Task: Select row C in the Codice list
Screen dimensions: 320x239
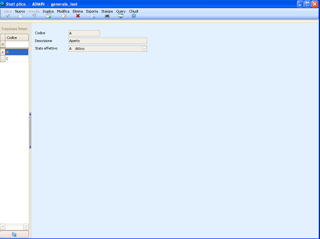Action: point(16,59)
